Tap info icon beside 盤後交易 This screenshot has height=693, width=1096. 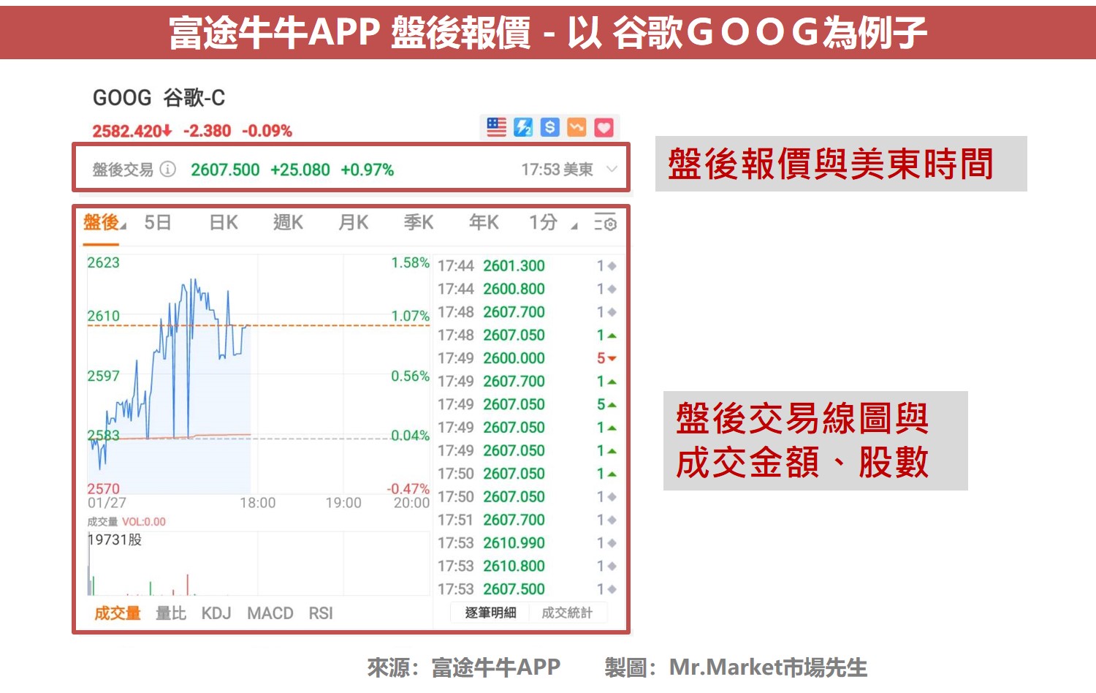[x=168, y=170]
